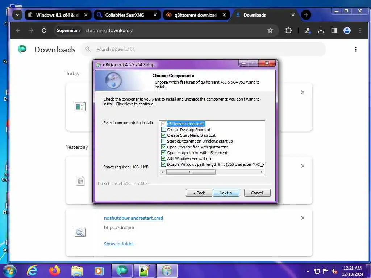
Task: Click the Supermium site info chip
Action: [x=68, y=30]
